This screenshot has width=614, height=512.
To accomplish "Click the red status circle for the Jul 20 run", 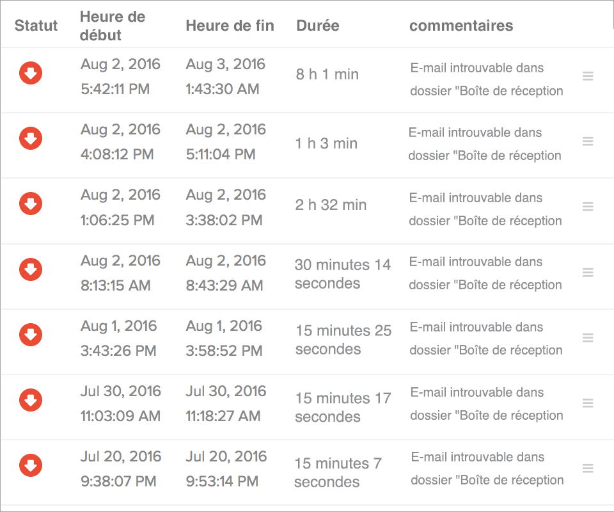I will tap(31, 465).
